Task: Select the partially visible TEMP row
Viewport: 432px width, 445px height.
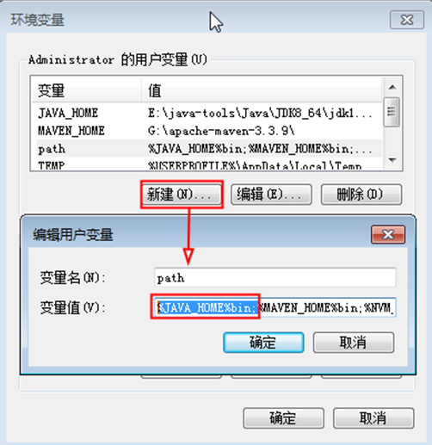Action: [207, 164]
